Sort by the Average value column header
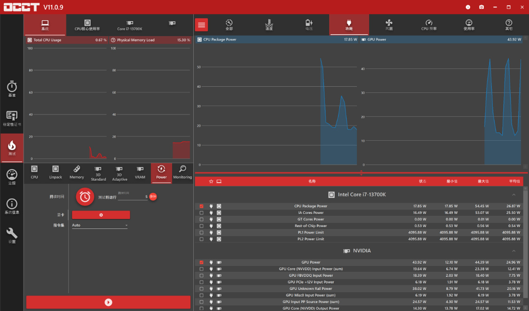Image resolution: width=529 pixels, height=311 pixels. point(514,182)
